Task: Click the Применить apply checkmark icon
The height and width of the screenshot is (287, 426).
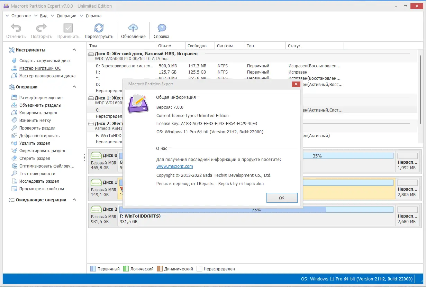Action: (x=68, y=28)
